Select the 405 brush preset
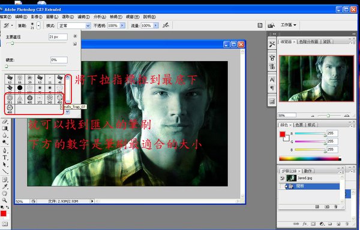Screen dimensions: 360x230 pyautogui.click(x=29, y=99)
